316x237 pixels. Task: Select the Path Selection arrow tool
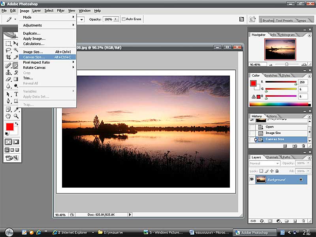(8, 94)
